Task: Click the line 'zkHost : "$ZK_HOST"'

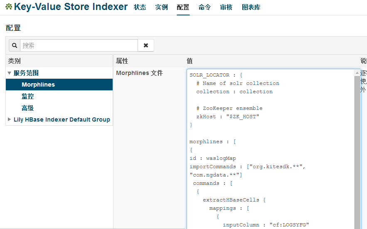Action: pyautogui.click(x=228, y=117)
